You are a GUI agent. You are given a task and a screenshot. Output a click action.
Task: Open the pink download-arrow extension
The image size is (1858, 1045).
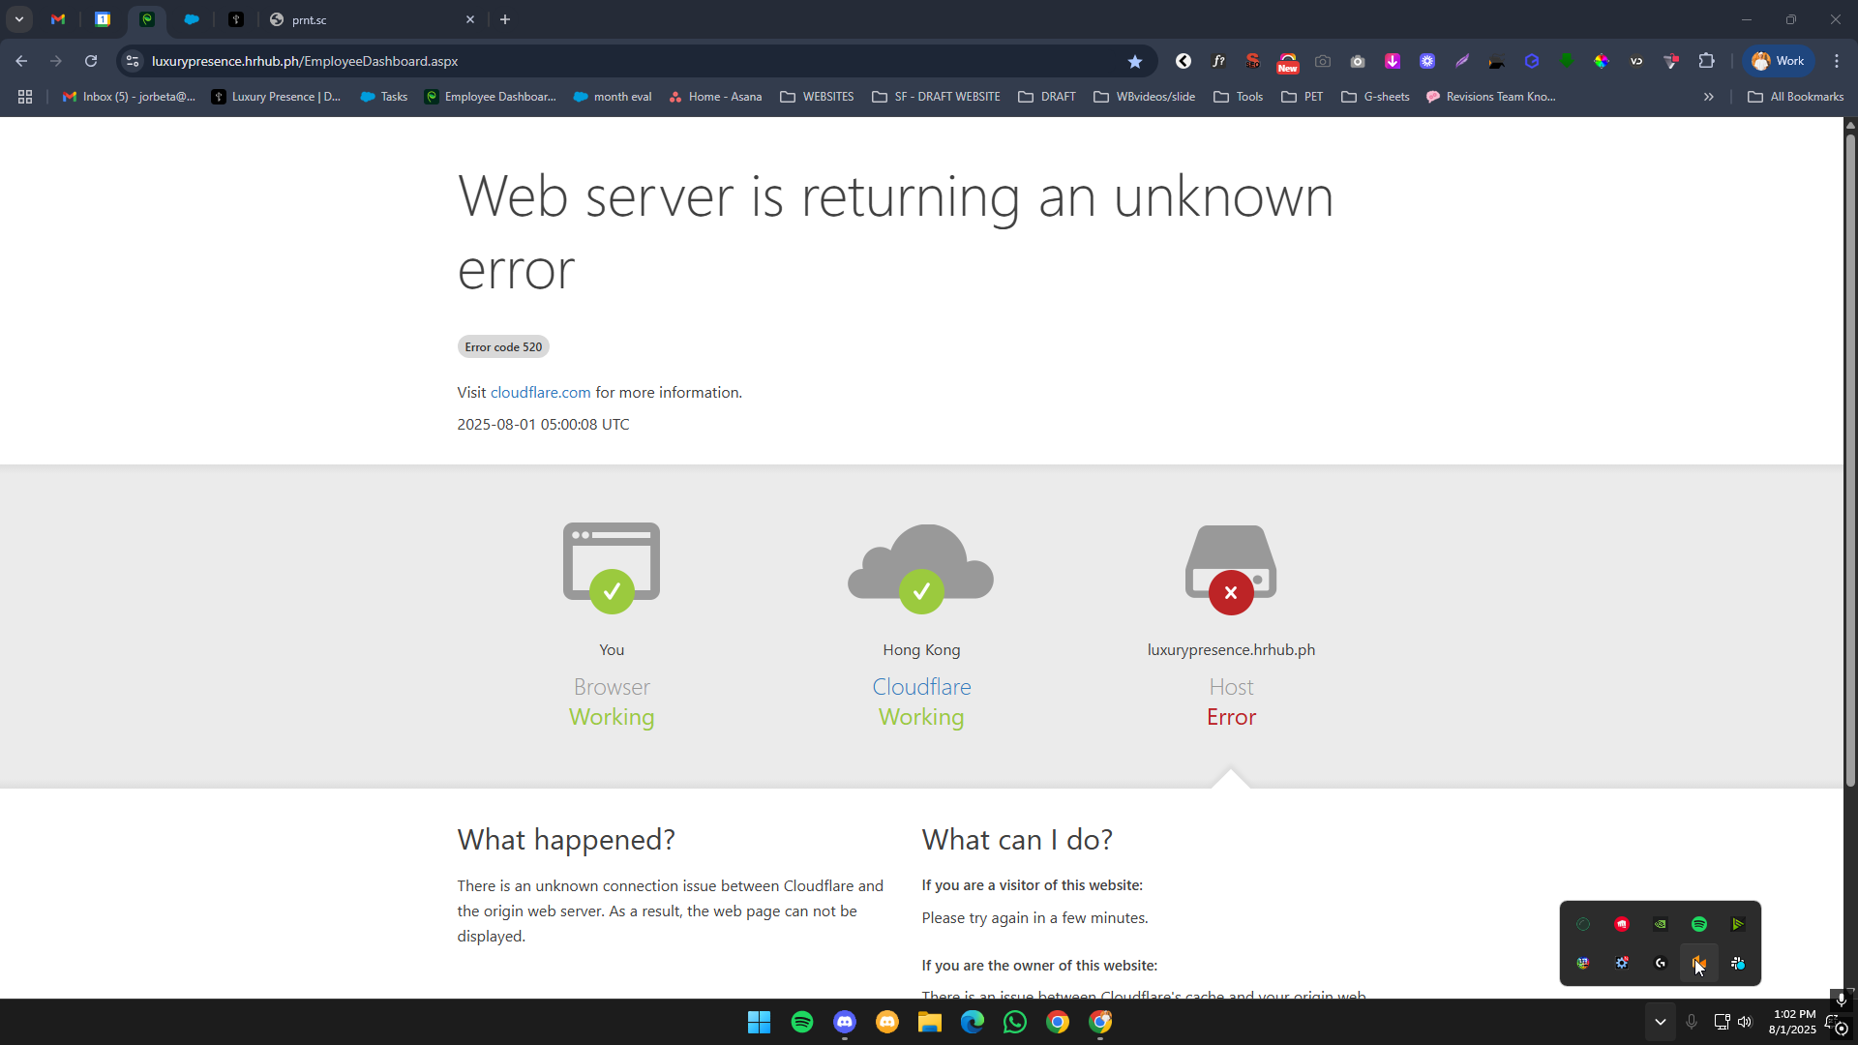point(1393,61)
